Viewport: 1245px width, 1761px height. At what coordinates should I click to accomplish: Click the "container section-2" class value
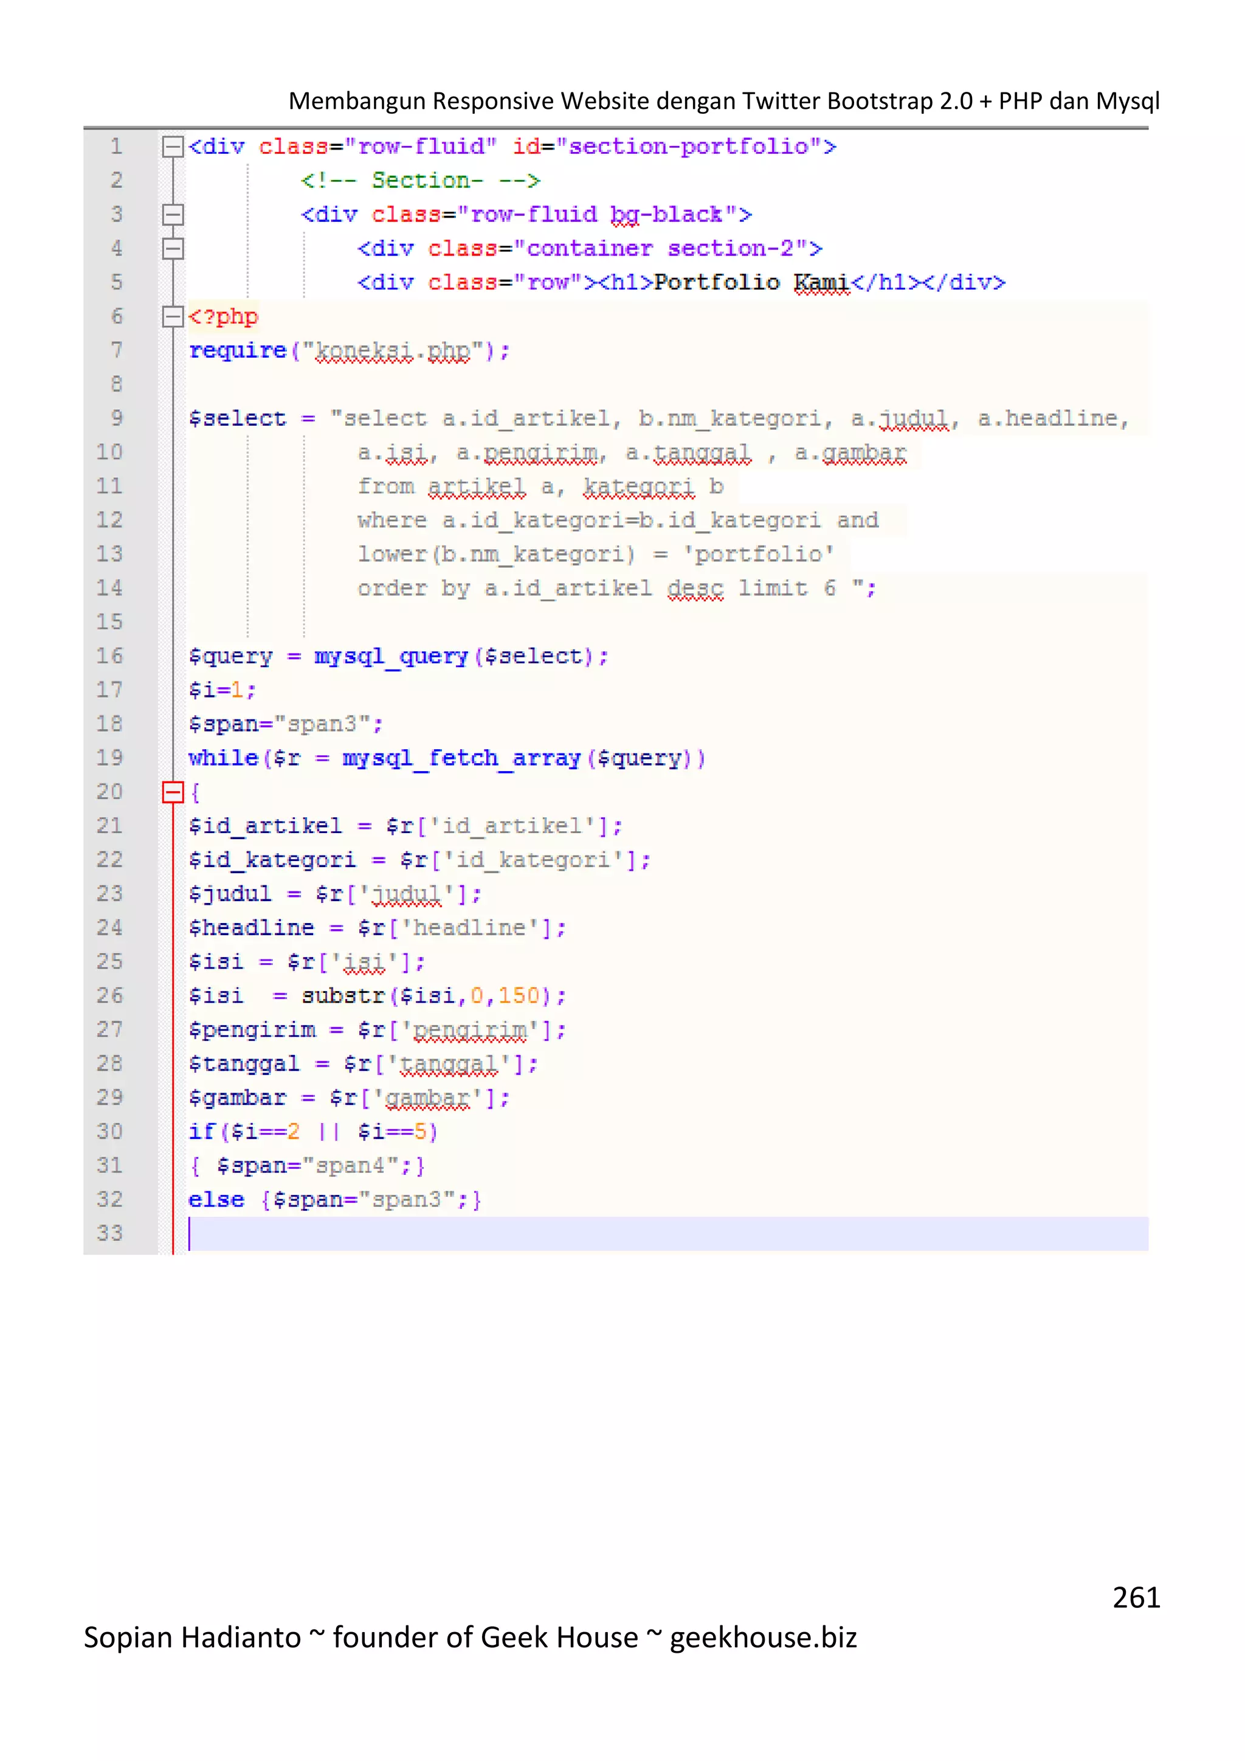coord(660,249)
